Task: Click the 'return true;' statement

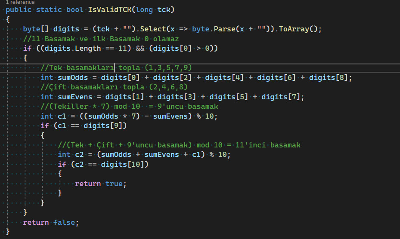Action: (x=101, y=184)
